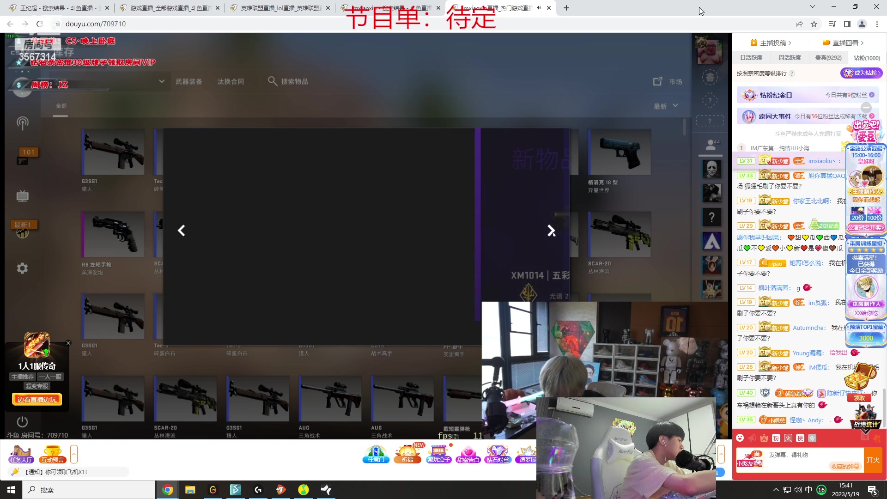Expand the inventory category dropdown chevron
Viewport: 887px width, 499px height.
162,81
